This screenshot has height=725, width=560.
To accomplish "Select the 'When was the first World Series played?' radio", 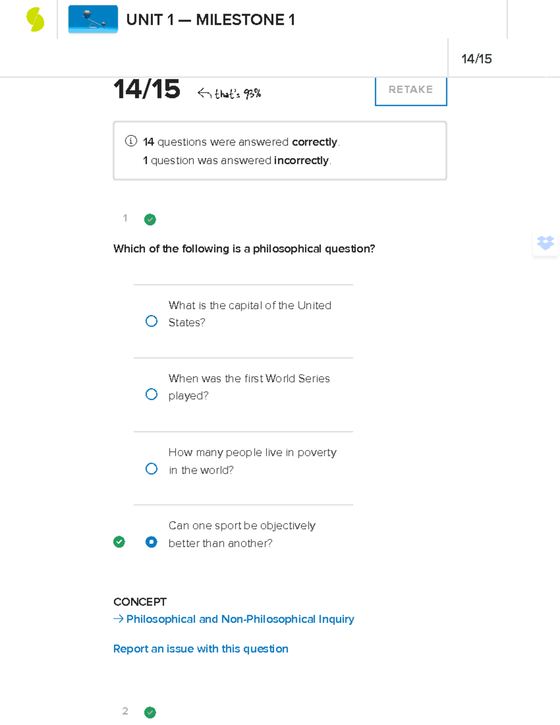I will (x=151, y=394).
